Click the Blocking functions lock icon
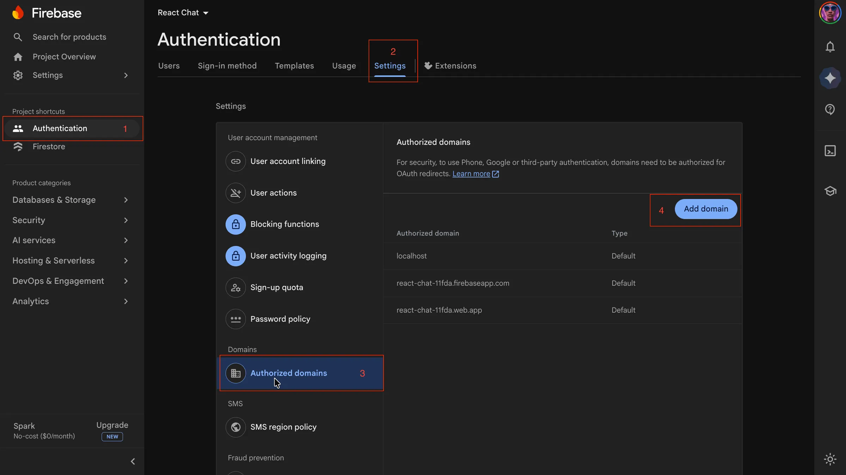 point(235,224)
